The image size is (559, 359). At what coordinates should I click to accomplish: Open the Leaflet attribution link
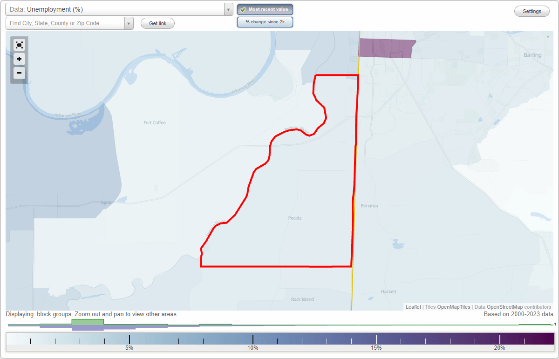pyautogui.click(x=413, y=307)
